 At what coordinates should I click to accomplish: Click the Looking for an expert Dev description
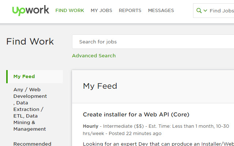click(158, 144)
